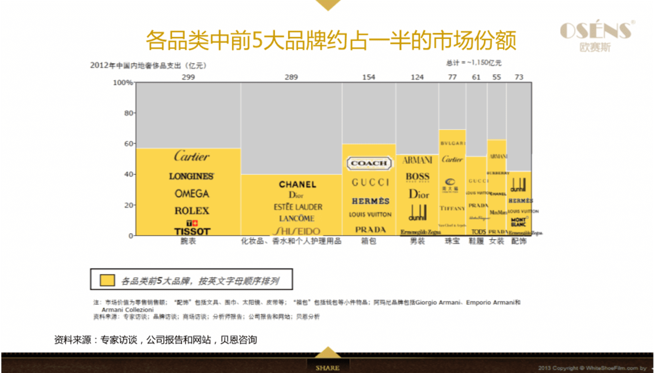Click the TOD'S logo in shoes column
This screenshot has width=654, height=373.
pos(479,232)
